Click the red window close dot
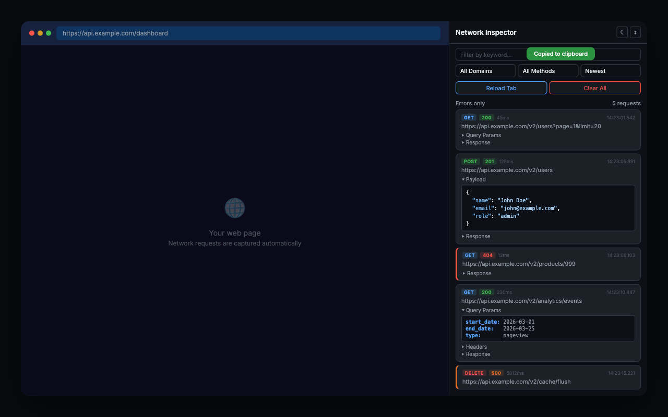The width and height of the screenshot is (668, 417). tap(32, 33)
